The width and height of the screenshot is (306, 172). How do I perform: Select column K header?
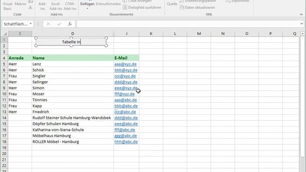(151, 34)
